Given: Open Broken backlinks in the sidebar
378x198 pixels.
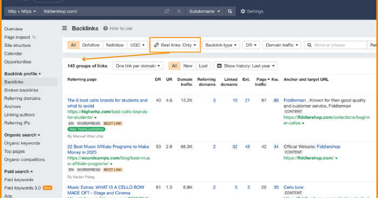Looking at the screenshot, I should coord(21,90).
